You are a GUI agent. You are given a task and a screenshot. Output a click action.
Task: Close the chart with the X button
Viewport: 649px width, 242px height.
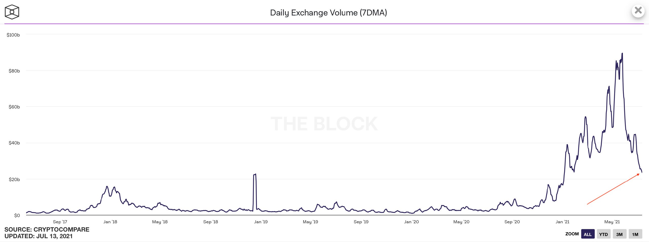point(638,11)
